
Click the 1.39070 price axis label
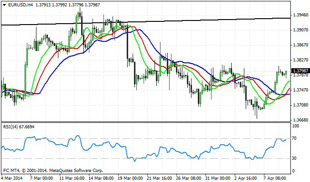300,30
